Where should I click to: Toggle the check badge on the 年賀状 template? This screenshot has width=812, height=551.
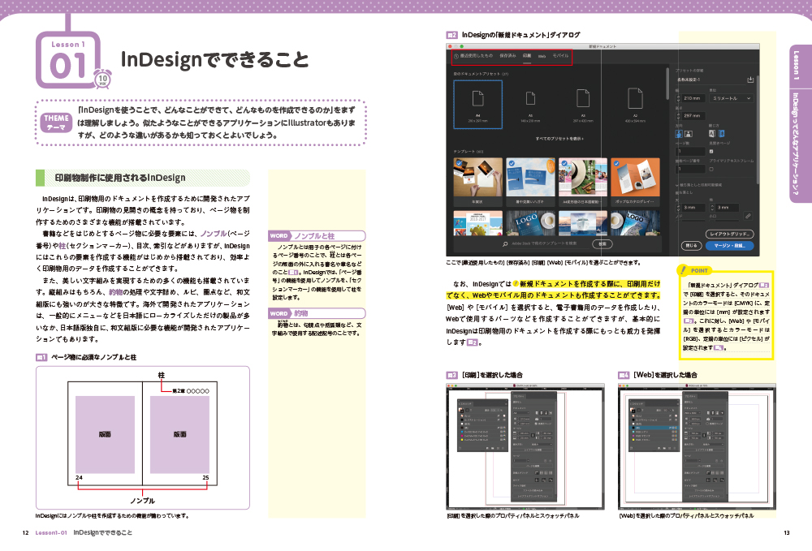(x=457, y=165)
